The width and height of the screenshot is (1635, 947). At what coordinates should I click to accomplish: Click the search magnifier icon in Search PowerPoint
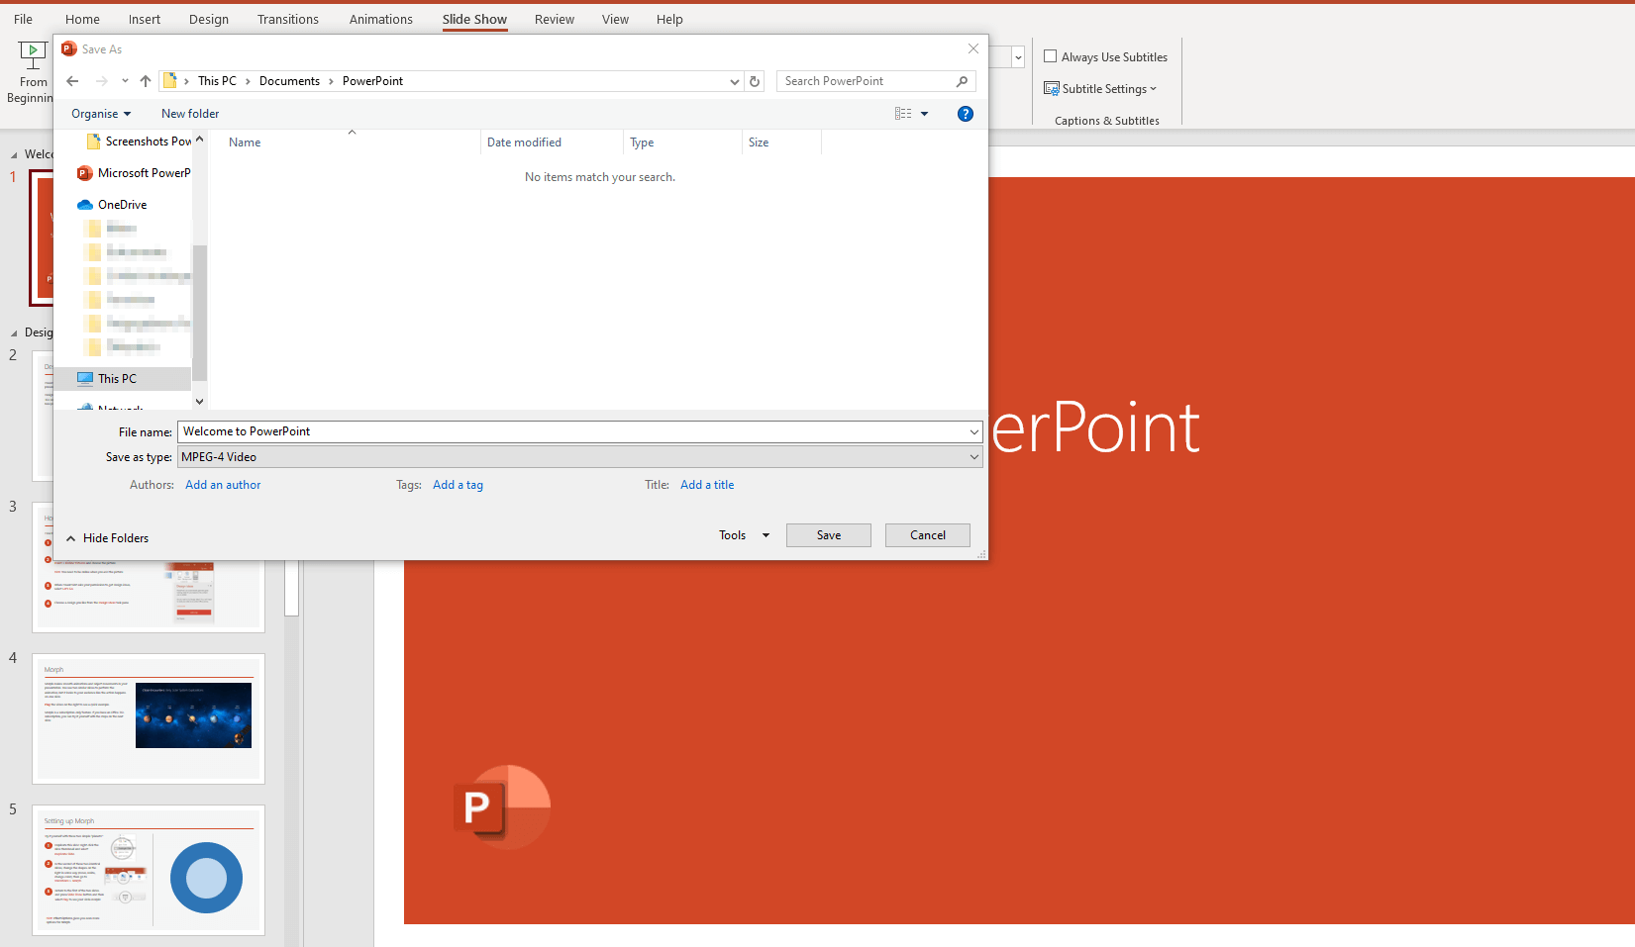pos(962,81)
